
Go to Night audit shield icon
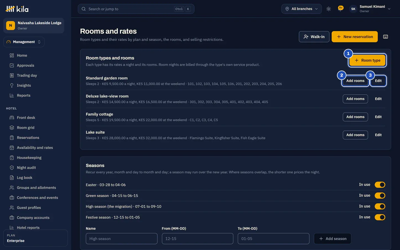pyautogui.click(x=12, y=167)
